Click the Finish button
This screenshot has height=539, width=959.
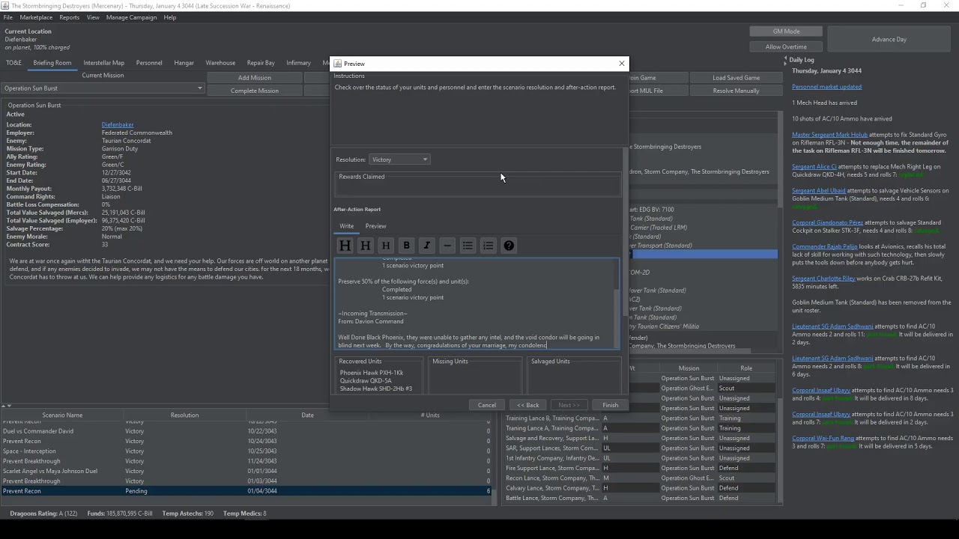click(x=611, y=405)
